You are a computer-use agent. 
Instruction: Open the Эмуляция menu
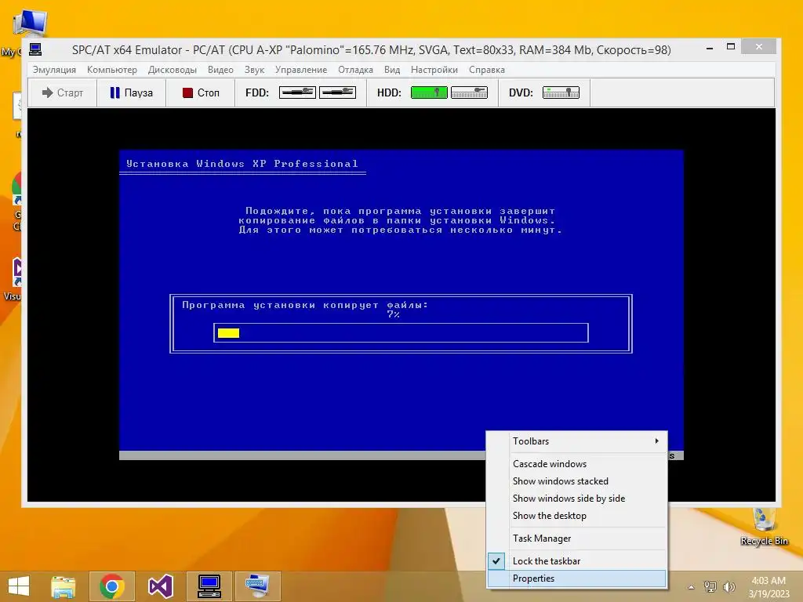(x=54, y=70)
